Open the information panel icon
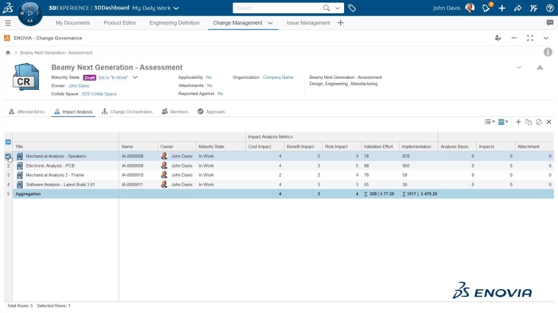558x313 pixels. [x=548, y=52]
